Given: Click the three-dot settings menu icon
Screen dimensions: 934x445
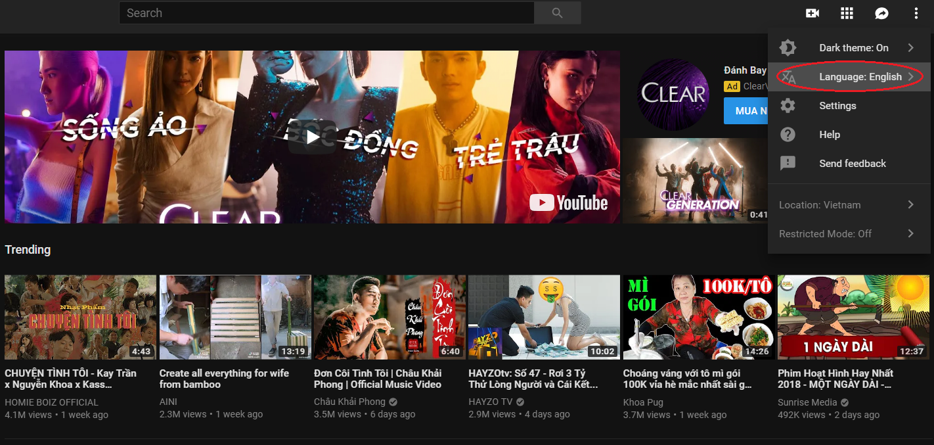Looking at the screenshot, I should (x=916, y=13).
